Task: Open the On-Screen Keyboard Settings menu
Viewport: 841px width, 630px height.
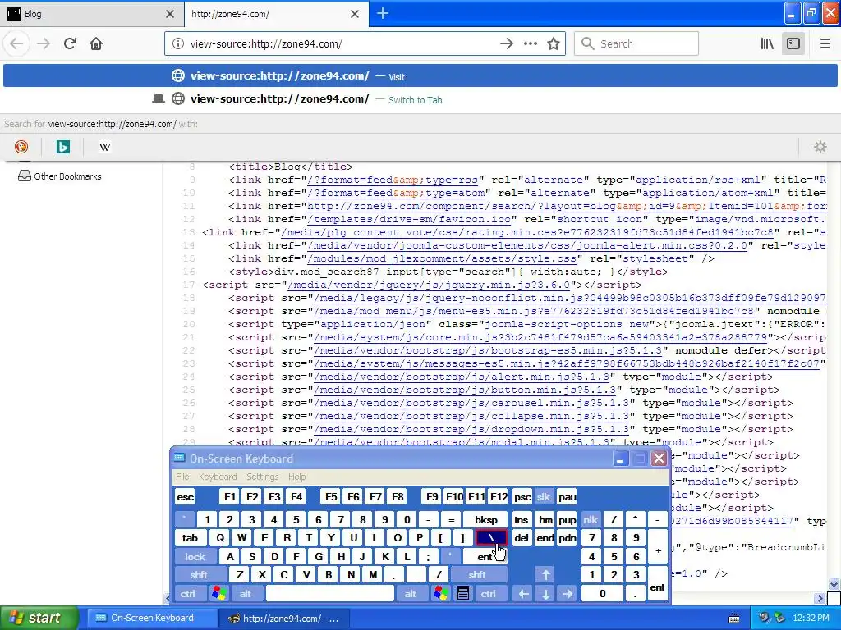Action: (x=262, y=477)
